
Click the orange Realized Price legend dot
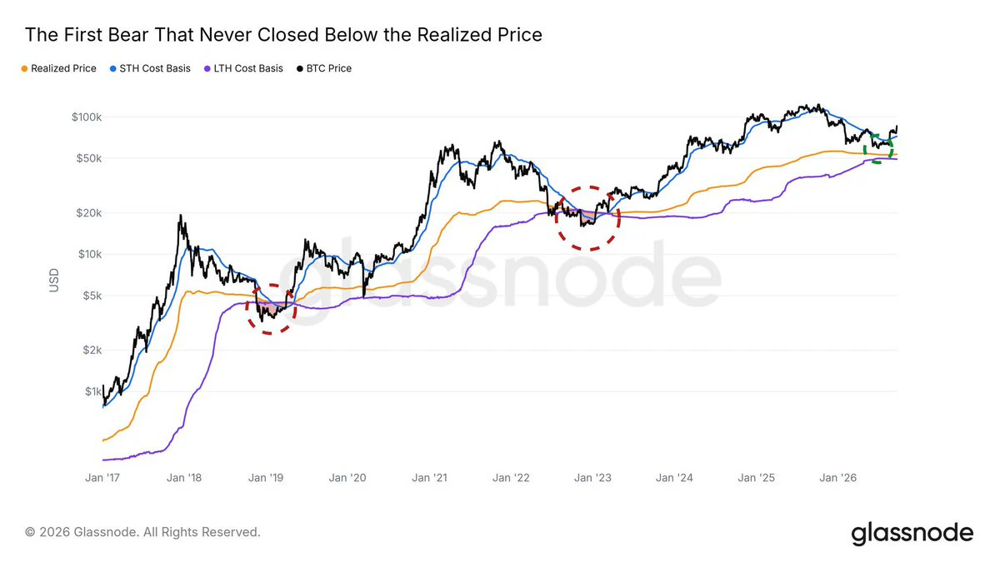(25, 69)
